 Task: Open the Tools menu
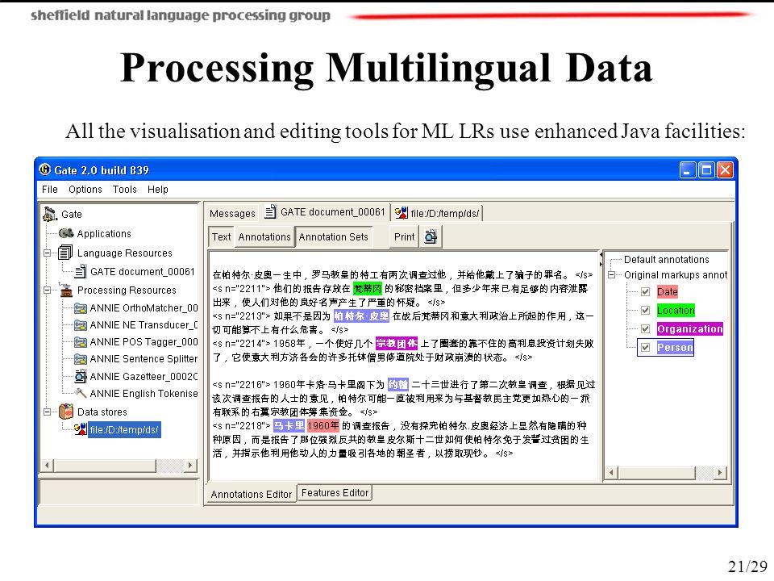124,189
